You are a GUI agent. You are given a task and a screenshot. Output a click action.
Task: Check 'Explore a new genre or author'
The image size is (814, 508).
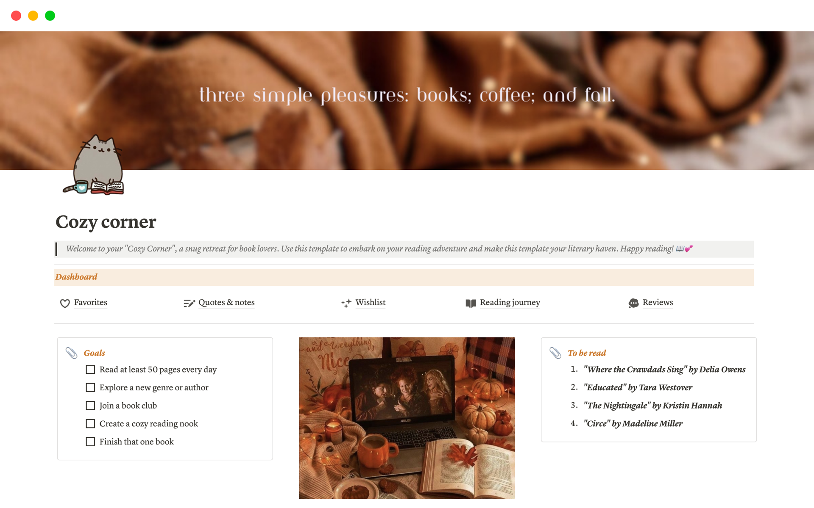(x=90, y=387)
